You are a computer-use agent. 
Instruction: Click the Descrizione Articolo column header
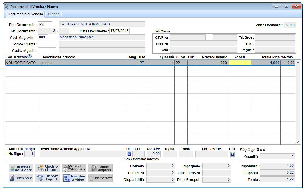pos(58,57)
